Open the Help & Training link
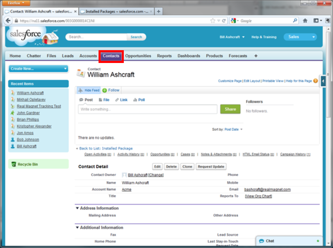The image size is (333, 248). pos(264,37)
